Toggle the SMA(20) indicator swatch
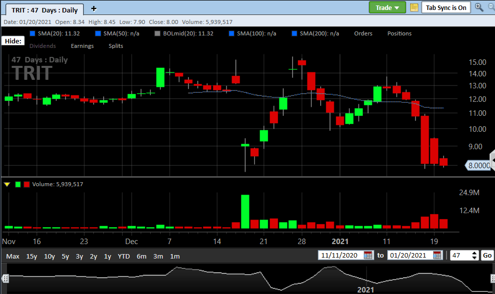 click(32, 33)
